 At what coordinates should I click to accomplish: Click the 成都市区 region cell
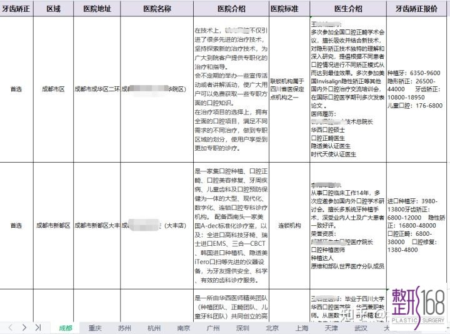click(53, 89)
